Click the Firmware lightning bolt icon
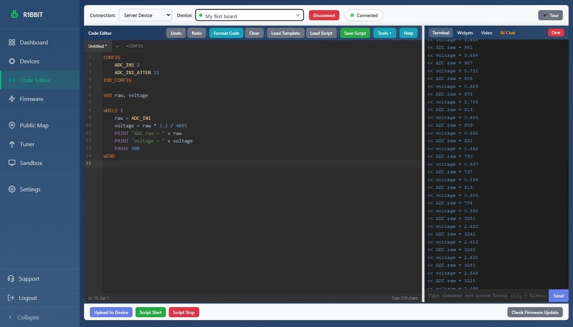Image resolution: width=573 pixels, height=327 pixels. pyautogui.click(x=11, y=99)
